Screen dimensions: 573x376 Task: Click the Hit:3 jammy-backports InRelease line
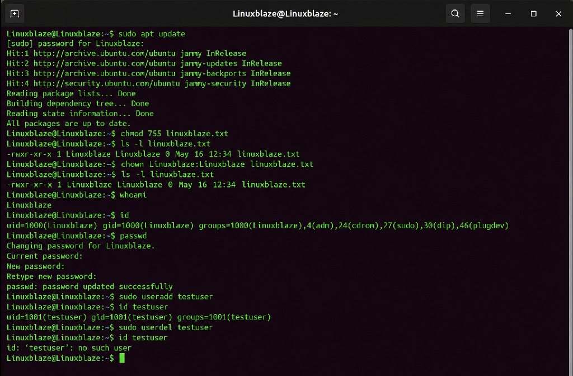(x=149, y=73)
